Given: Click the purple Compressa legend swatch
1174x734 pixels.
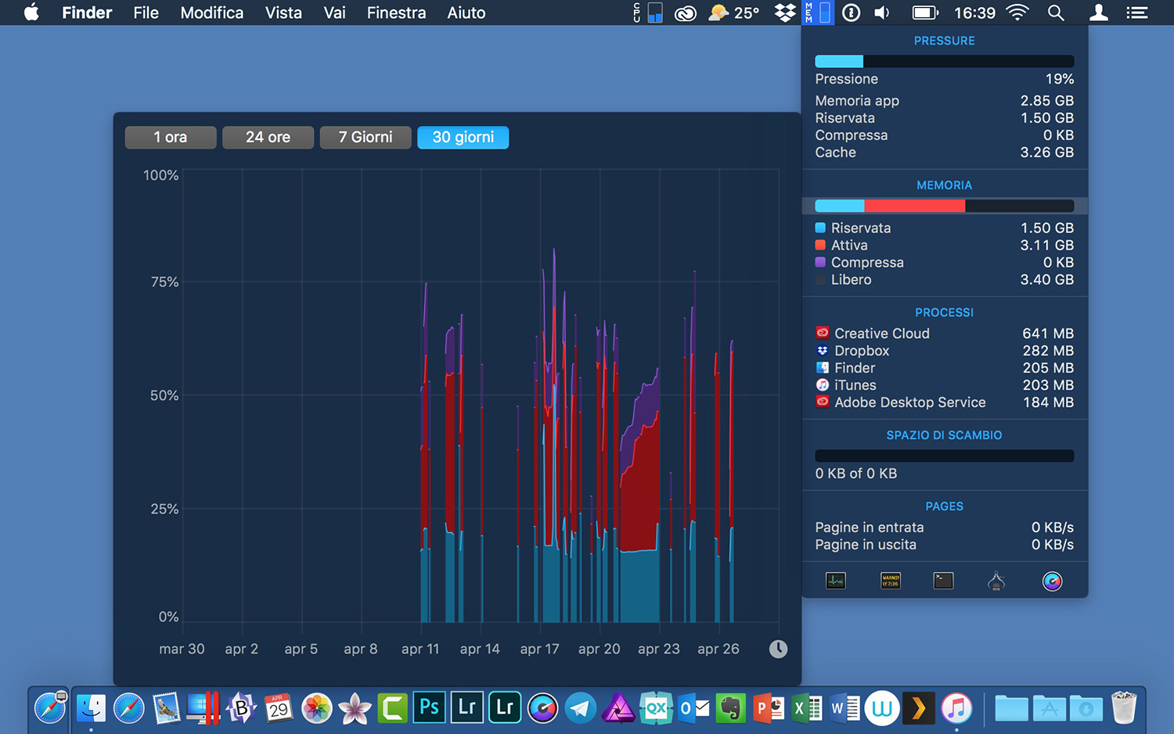Looking at the screenshot, I should (x=820, y=262).
